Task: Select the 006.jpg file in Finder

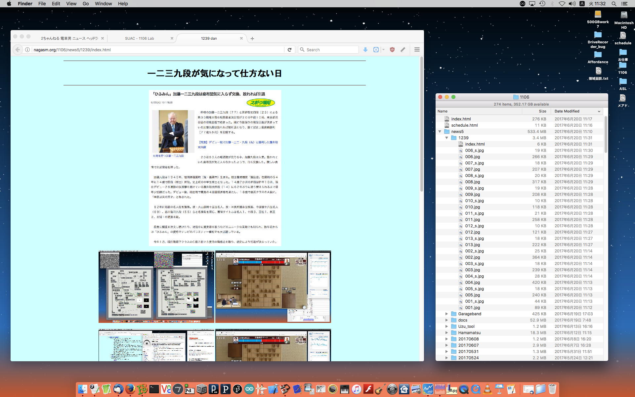Action: 472,157
